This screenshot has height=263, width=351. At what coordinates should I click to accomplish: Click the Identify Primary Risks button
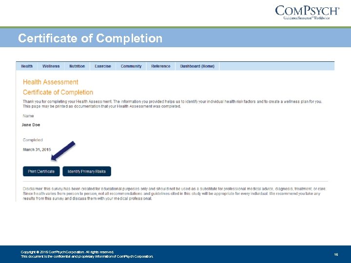[x=87, y=171]
